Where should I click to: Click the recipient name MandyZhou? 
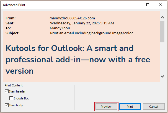(x=60, y=28)
